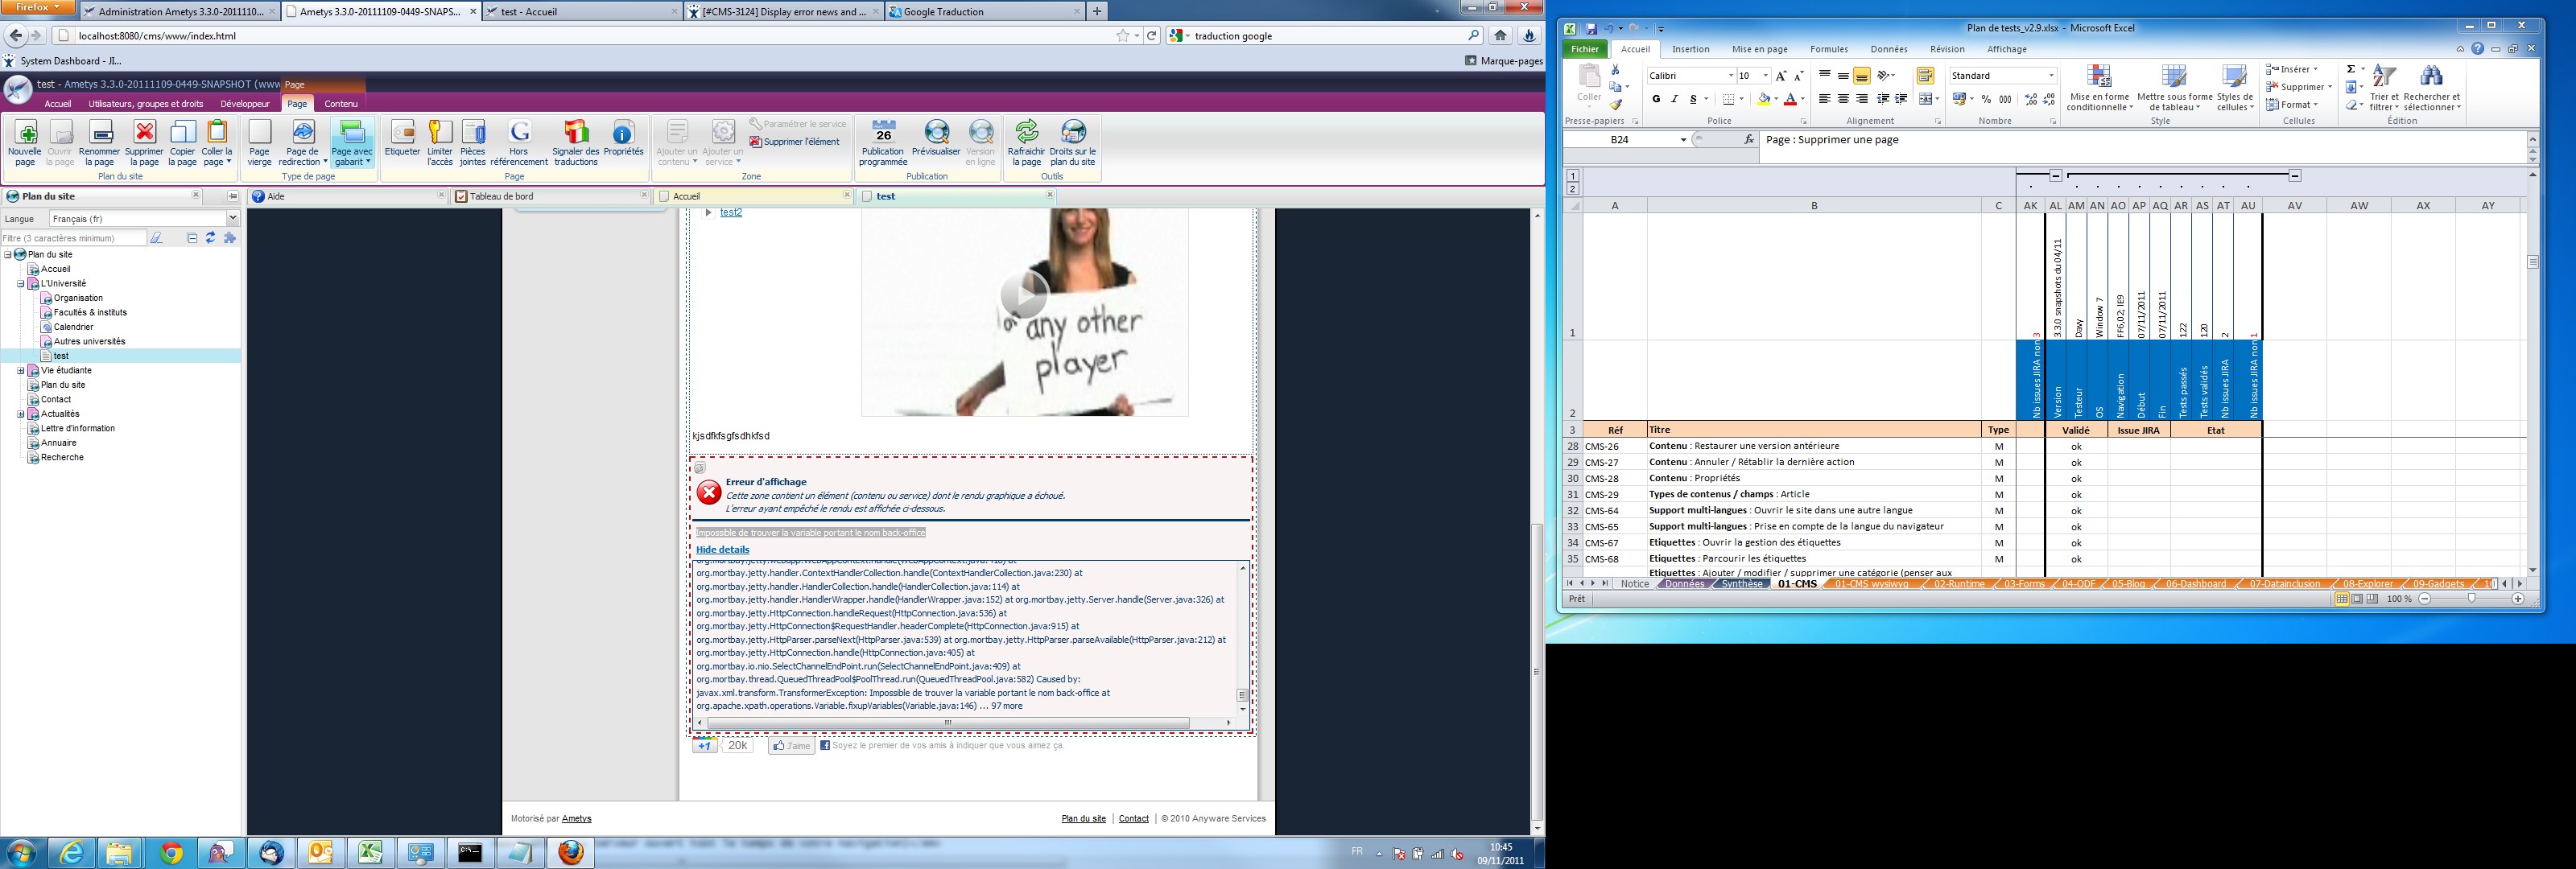Click Excel zoom slider handle

tap(2471, 598)
